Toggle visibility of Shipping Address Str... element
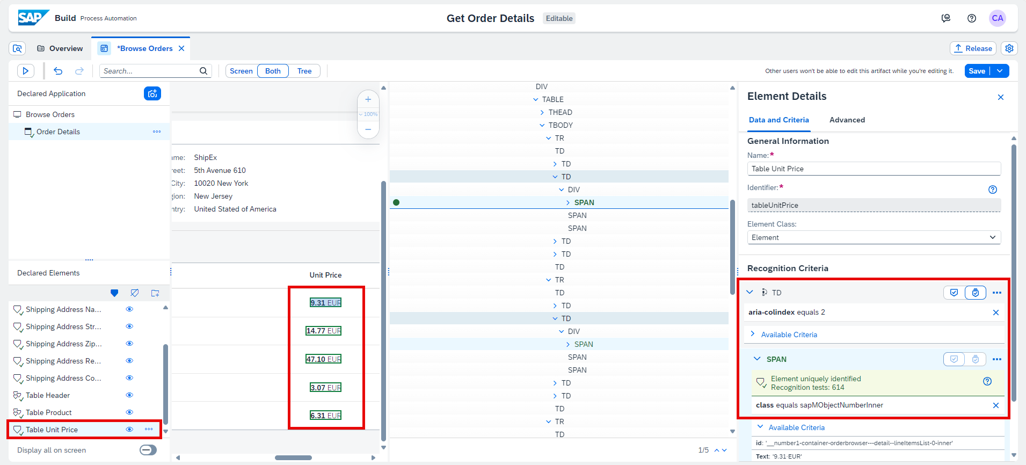 (129, 326)
